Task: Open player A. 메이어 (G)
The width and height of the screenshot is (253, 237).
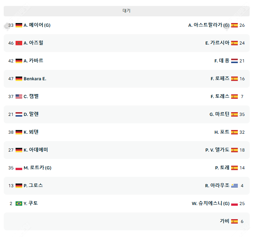Action: coord(37,25)
